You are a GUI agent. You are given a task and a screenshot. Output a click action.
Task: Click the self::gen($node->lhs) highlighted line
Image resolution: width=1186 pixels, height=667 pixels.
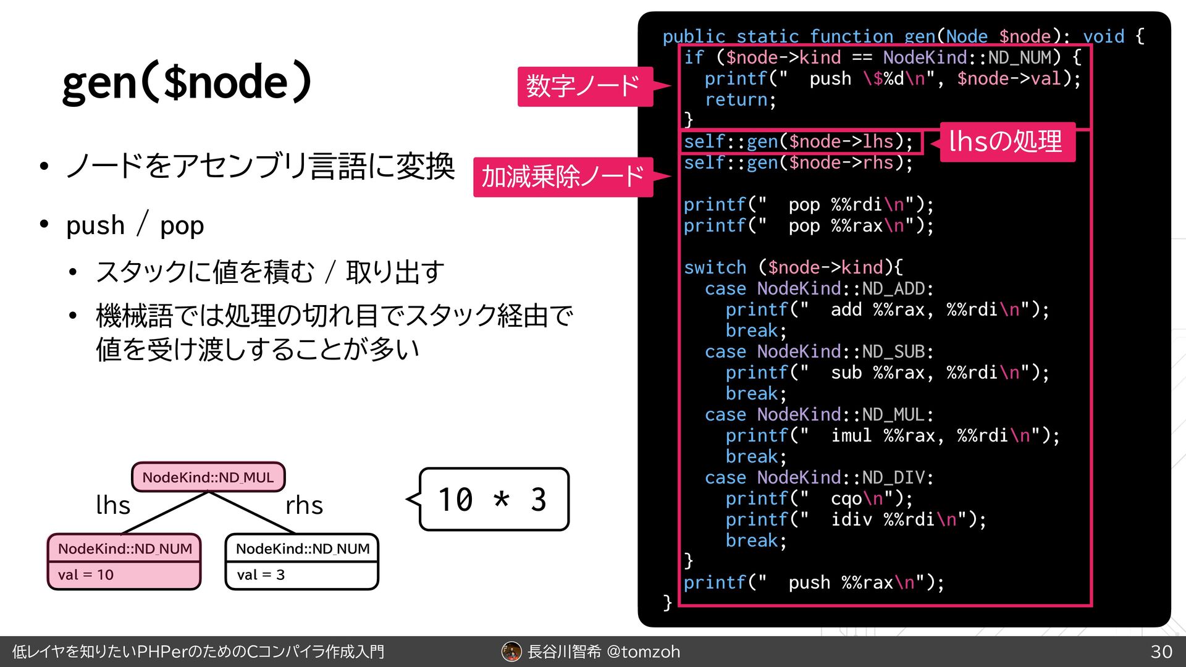point(798,142)
